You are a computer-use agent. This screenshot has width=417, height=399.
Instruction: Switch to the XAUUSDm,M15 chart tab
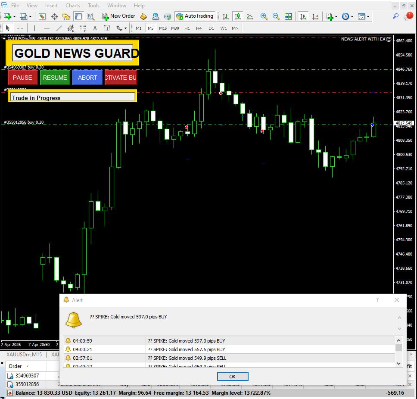click(24, 354)
